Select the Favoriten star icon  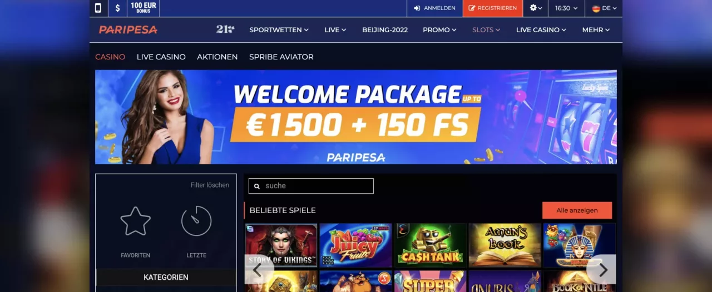pos(135,221)
